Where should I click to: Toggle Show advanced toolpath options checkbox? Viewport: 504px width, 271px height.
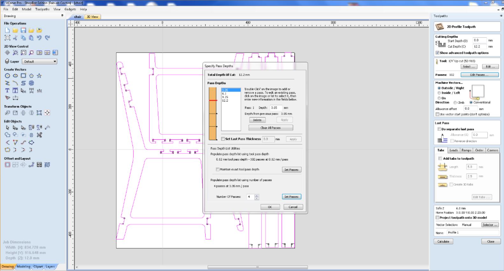click(437, 53)
